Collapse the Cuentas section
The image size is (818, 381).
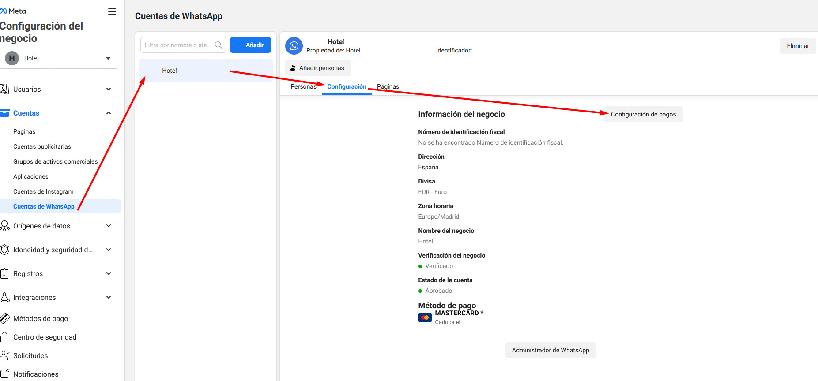point(109,113)
